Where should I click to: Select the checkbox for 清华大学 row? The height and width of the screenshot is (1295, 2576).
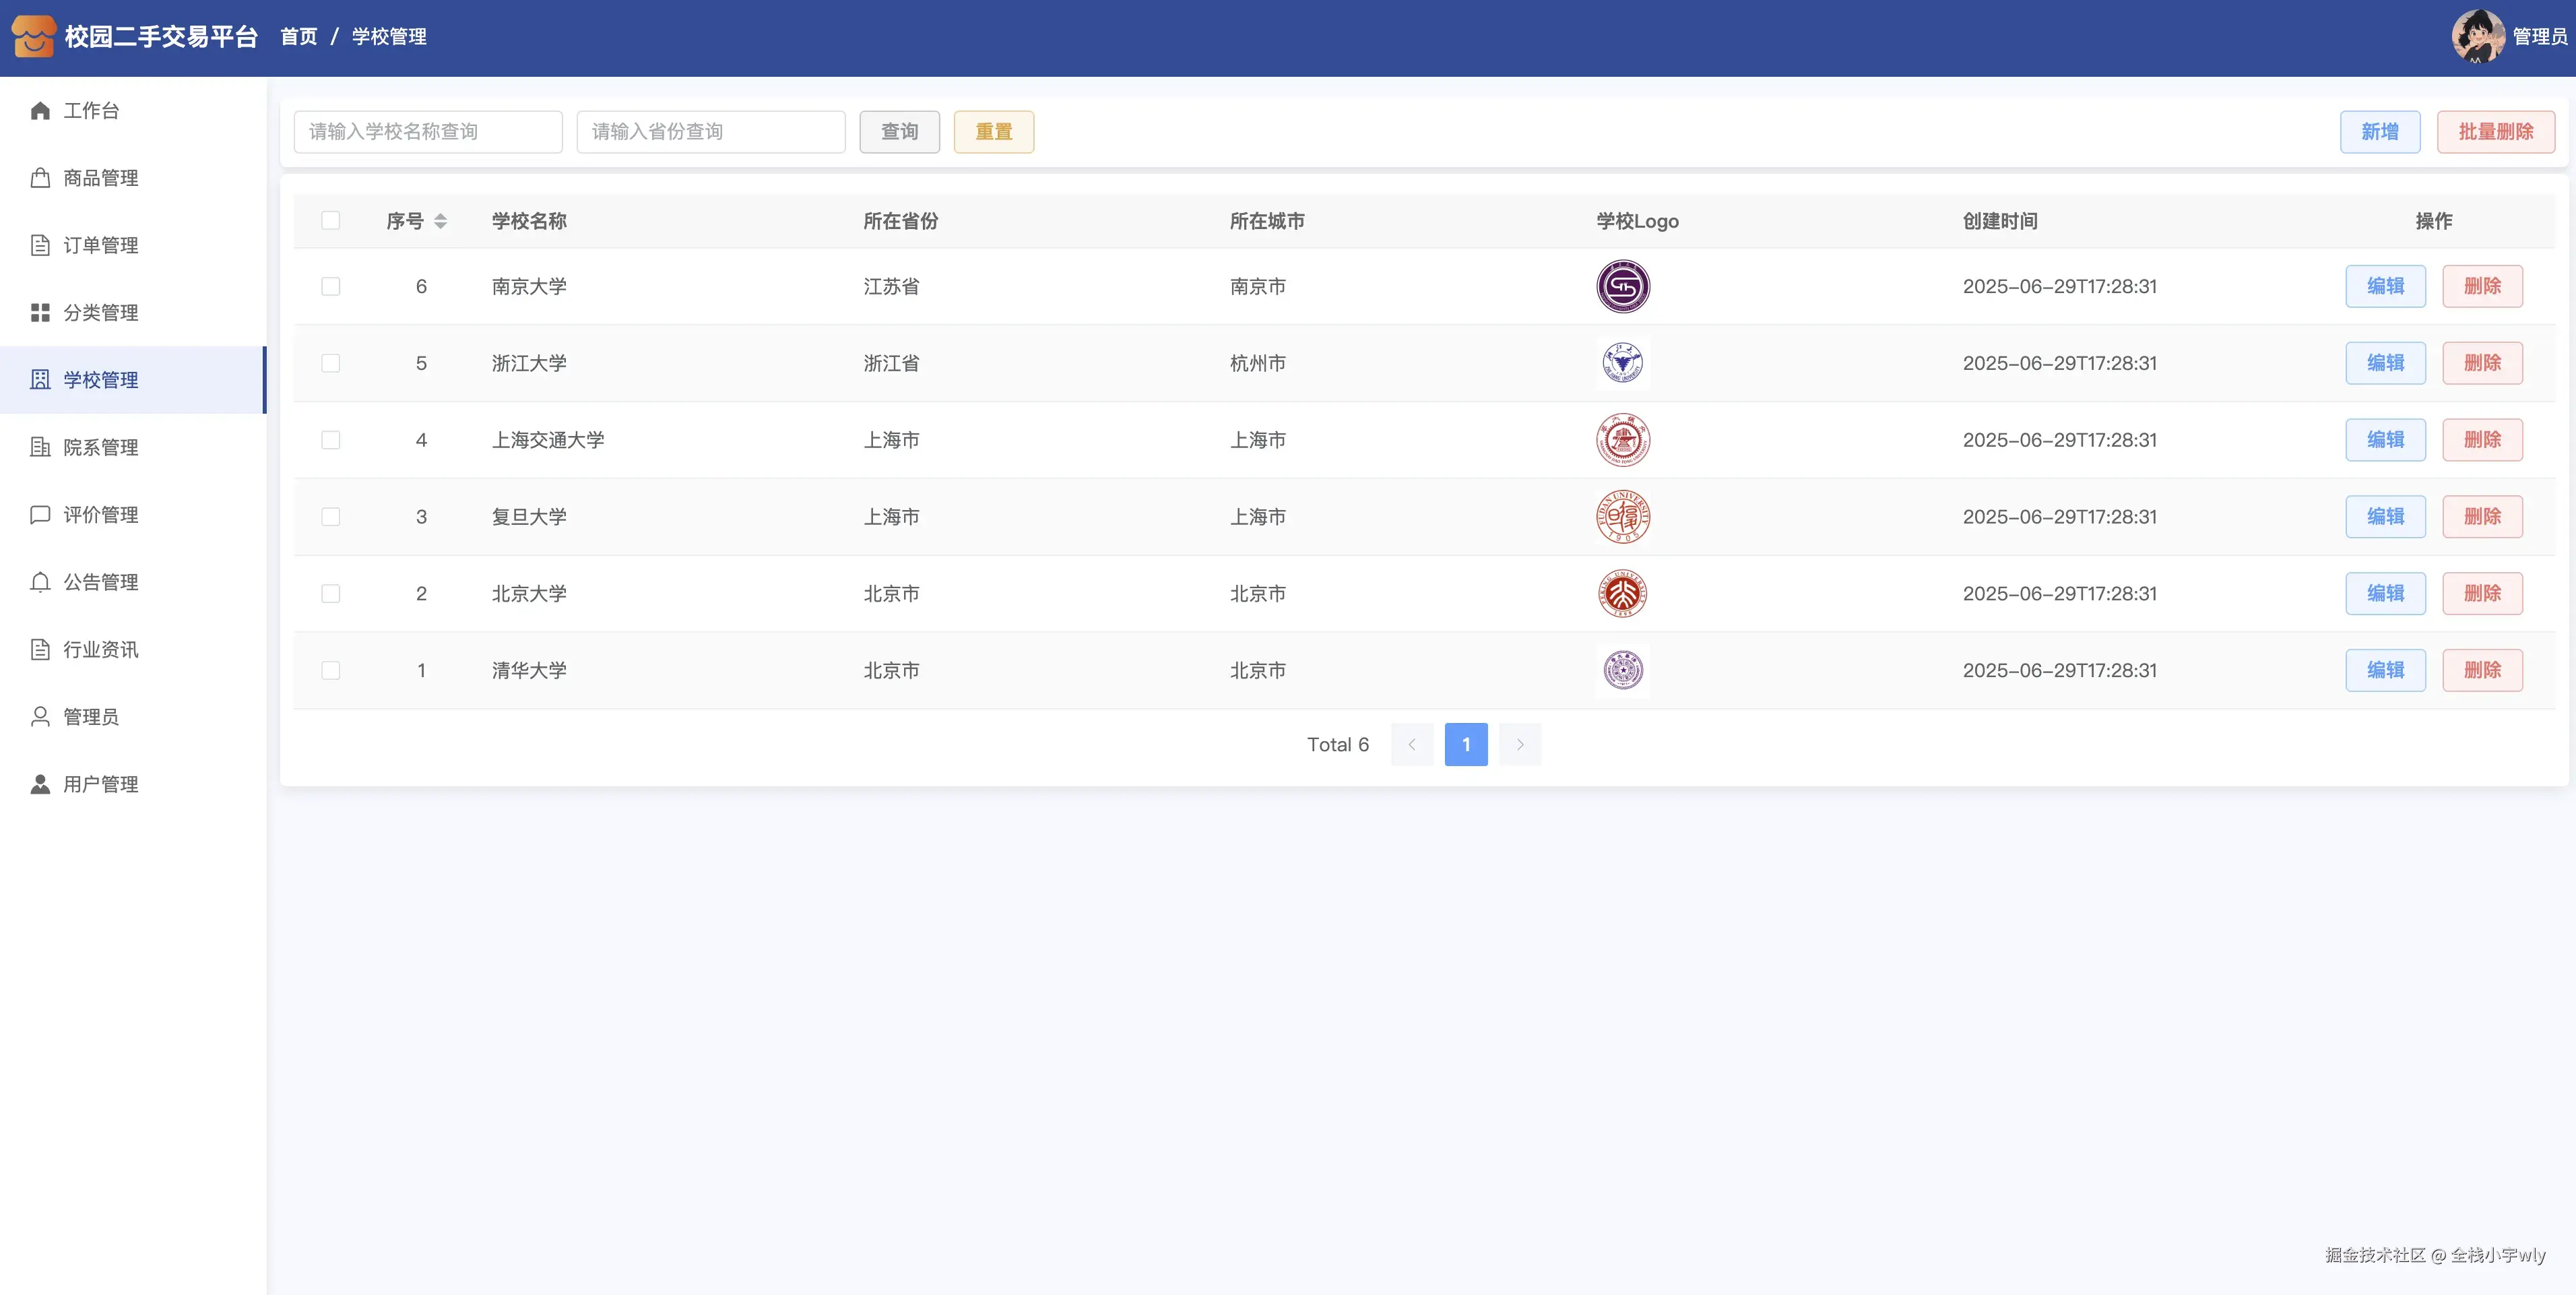click(x=331, y=671)
